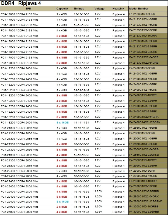Click 1.25V voltage in F4-2800C15Q-32GRBB row
Viewport: 168px width, 215px height.
click(x=98, y=191)
